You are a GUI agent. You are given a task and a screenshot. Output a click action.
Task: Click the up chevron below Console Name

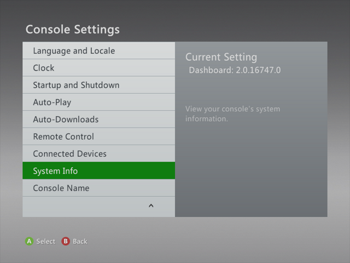click(151, 205)
